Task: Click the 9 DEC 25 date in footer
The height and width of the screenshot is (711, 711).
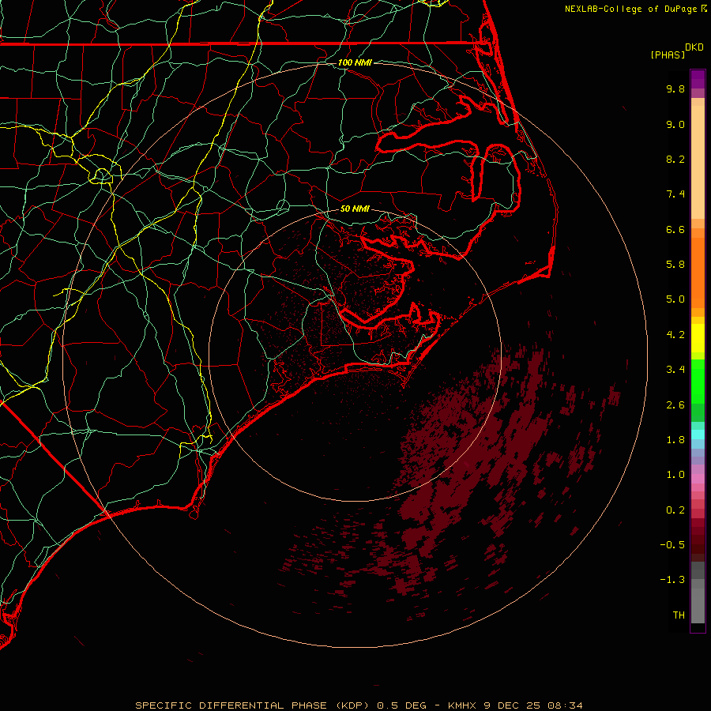Action: (513, 705)
